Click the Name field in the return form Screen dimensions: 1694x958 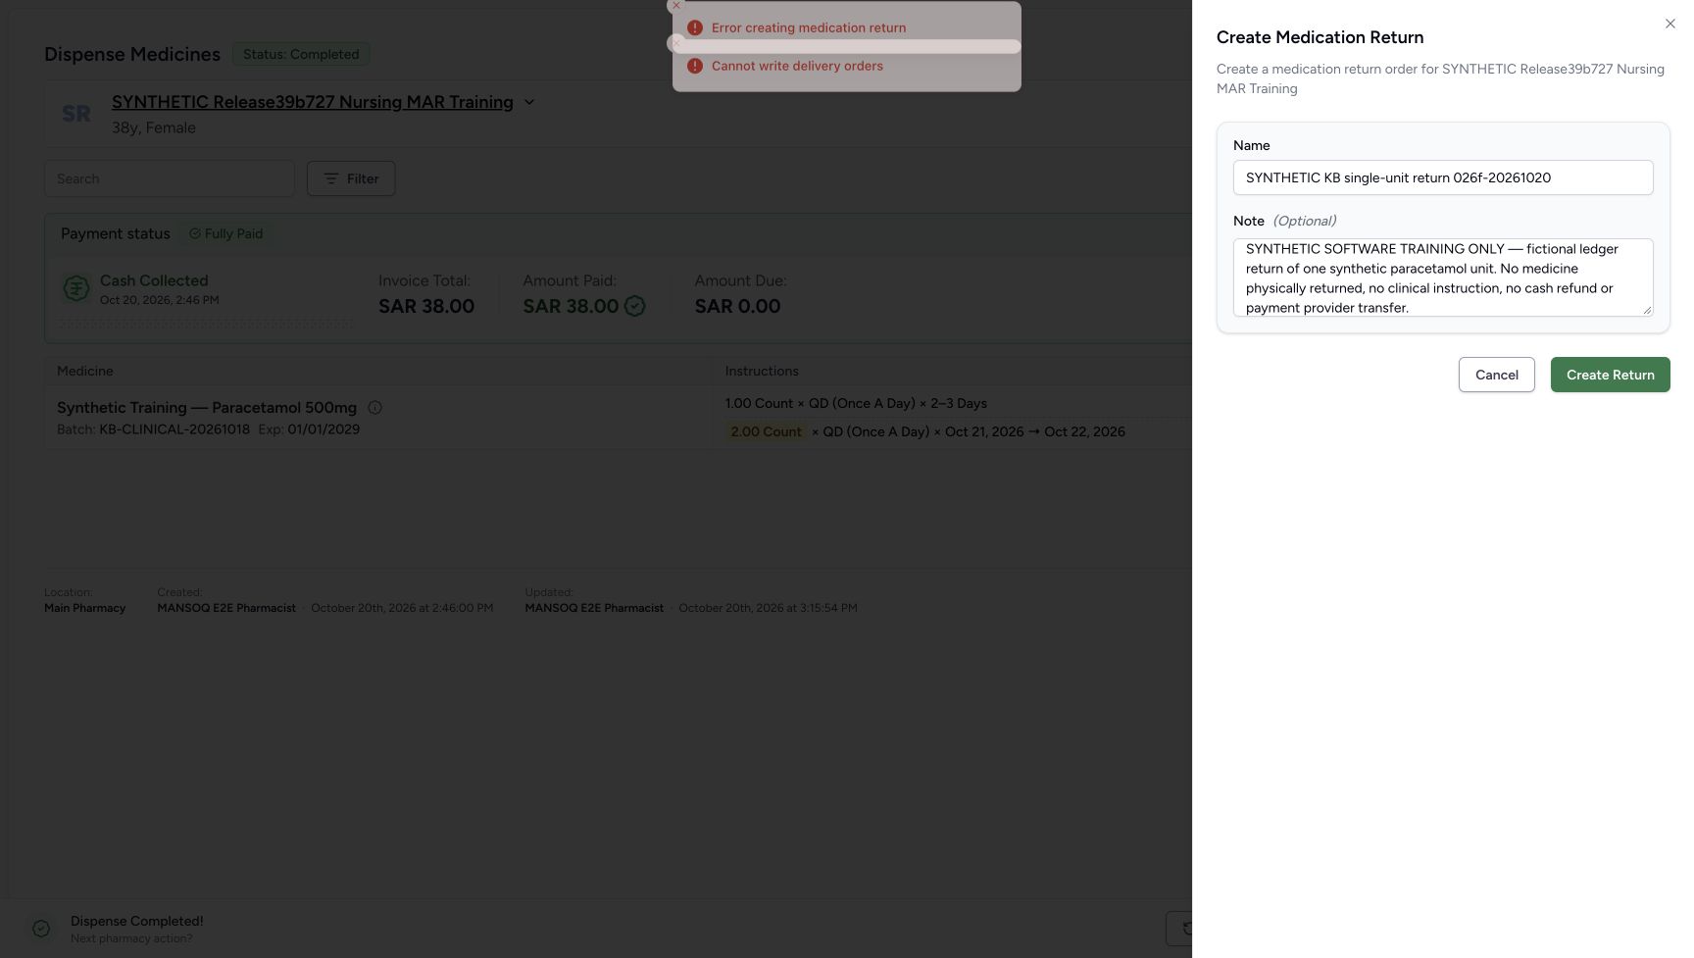pyautogui.click(x=1443, y=177)
